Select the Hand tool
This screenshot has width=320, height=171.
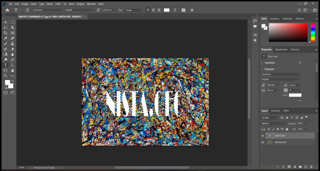coord(13,70)
